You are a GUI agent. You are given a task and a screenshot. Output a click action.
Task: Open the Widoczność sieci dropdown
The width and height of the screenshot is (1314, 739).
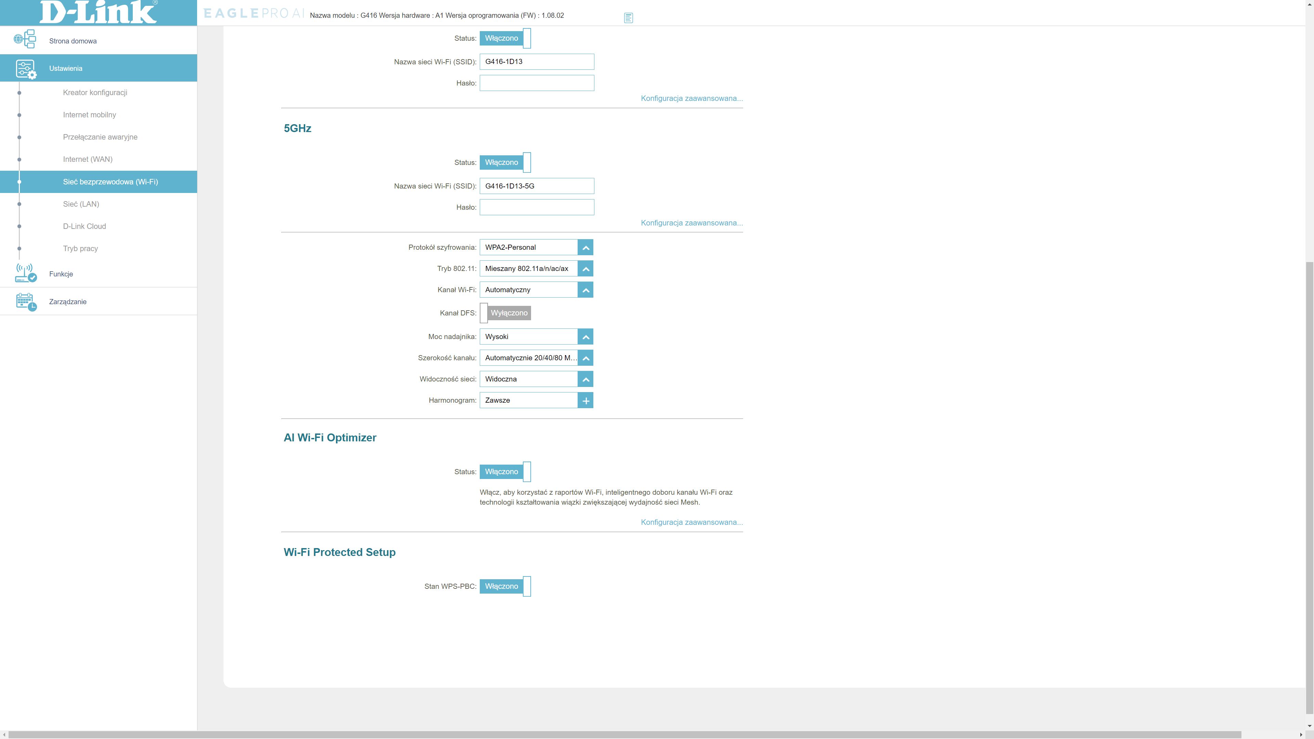tap(536, 379)
